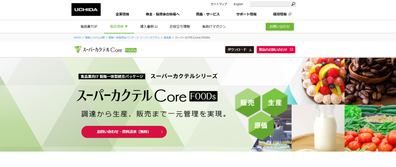Click the arrow on お問い合わせ・資料請求 button

coord(162,132)
